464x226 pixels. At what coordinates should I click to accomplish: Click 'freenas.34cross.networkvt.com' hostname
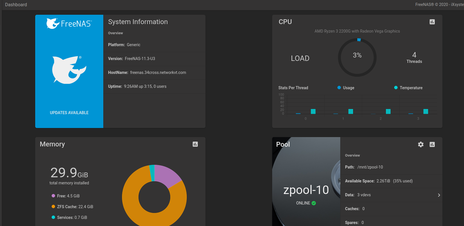tap(158, 73)
